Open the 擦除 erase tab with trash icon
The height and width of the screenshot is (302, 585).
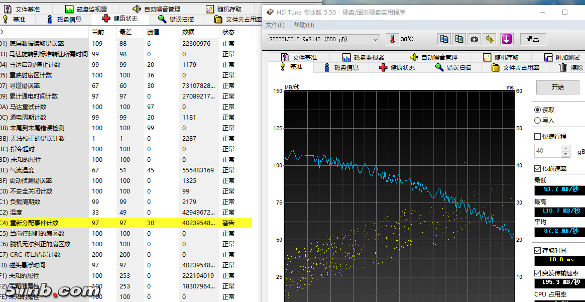click(570, 67)
